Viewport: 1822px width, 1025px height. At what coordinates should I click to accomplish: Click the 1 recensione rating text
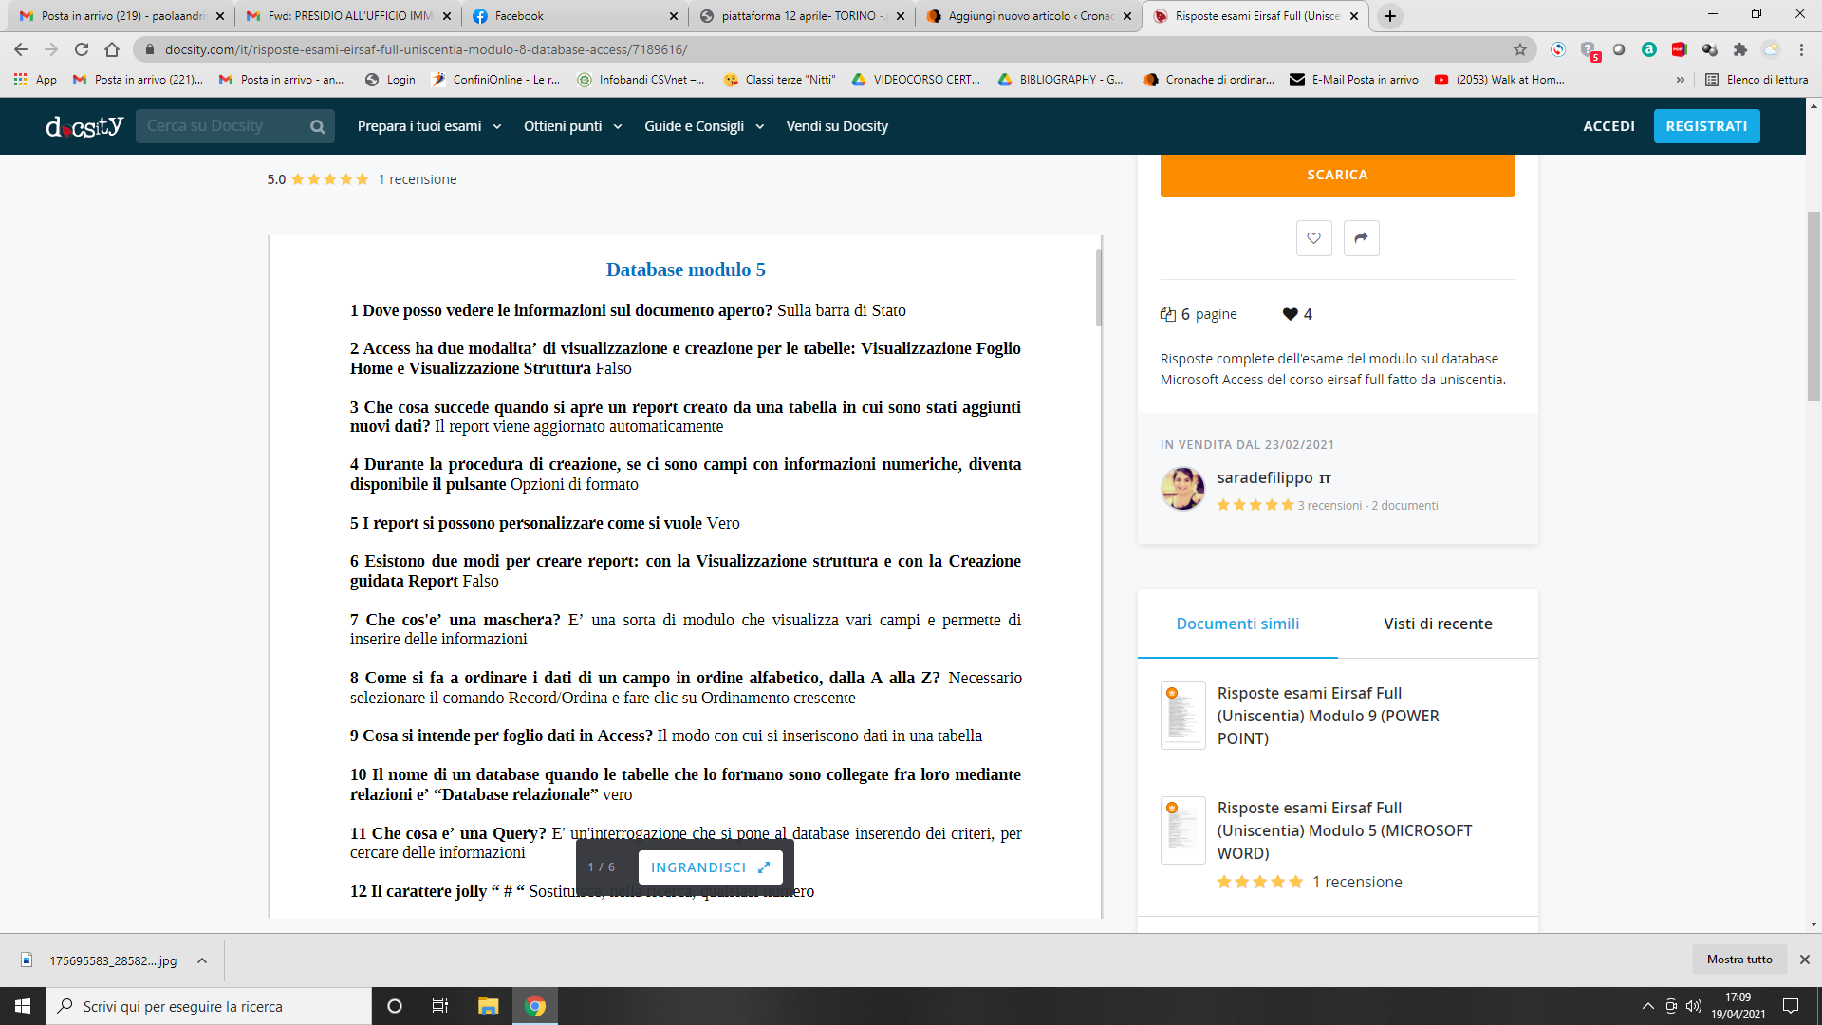click(x=418, y=179)
